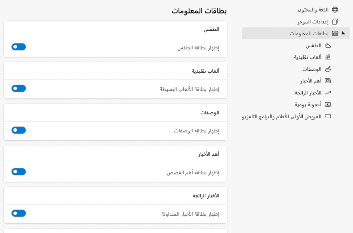Turn off the weather card (إظهار بطاقة الطقس) toggle
This screenshot has height=233, width=353.
point(19,47)
